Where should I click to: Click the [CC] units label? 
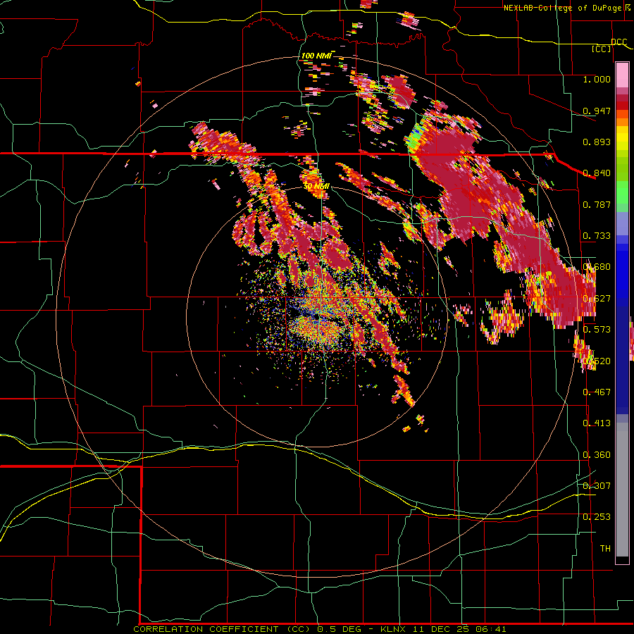(x=602, y=49)
